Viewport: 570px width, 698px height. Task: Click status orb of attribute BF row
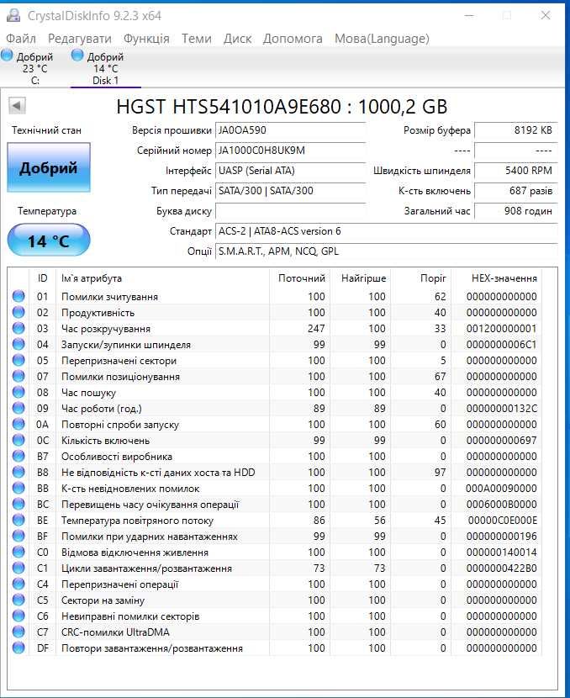click(x=18, y=536)
